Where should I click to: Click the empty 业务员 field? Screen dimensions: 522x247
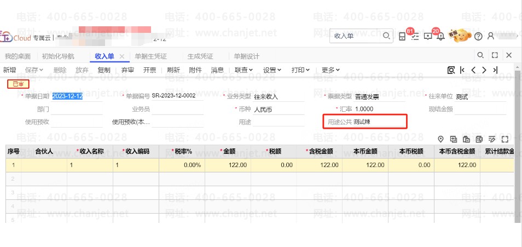point(177,110)
